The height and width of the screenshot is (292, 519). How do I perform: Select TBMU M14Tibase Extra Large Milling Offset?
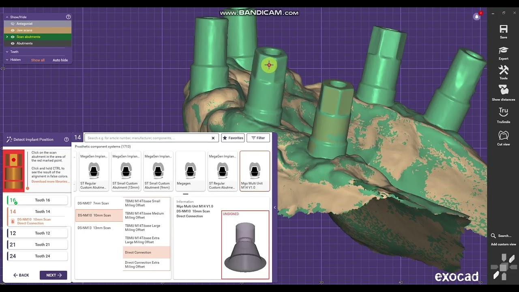[147, 240]
